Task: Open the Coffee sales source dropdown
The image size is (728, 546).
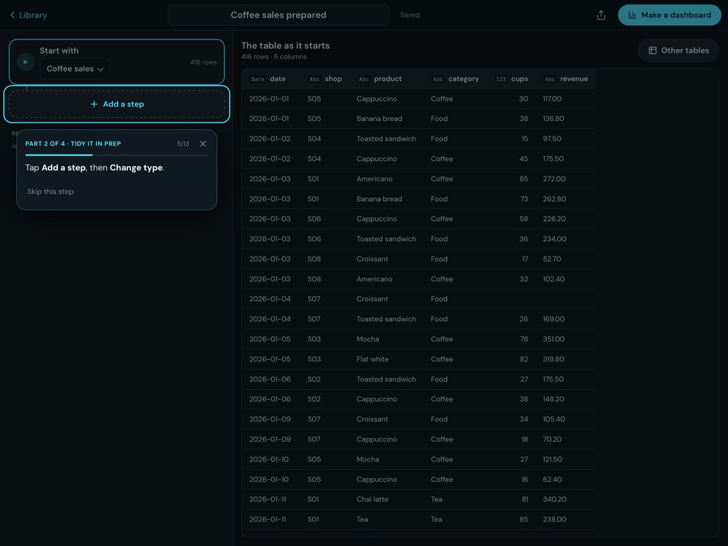Action: [75, 69]
